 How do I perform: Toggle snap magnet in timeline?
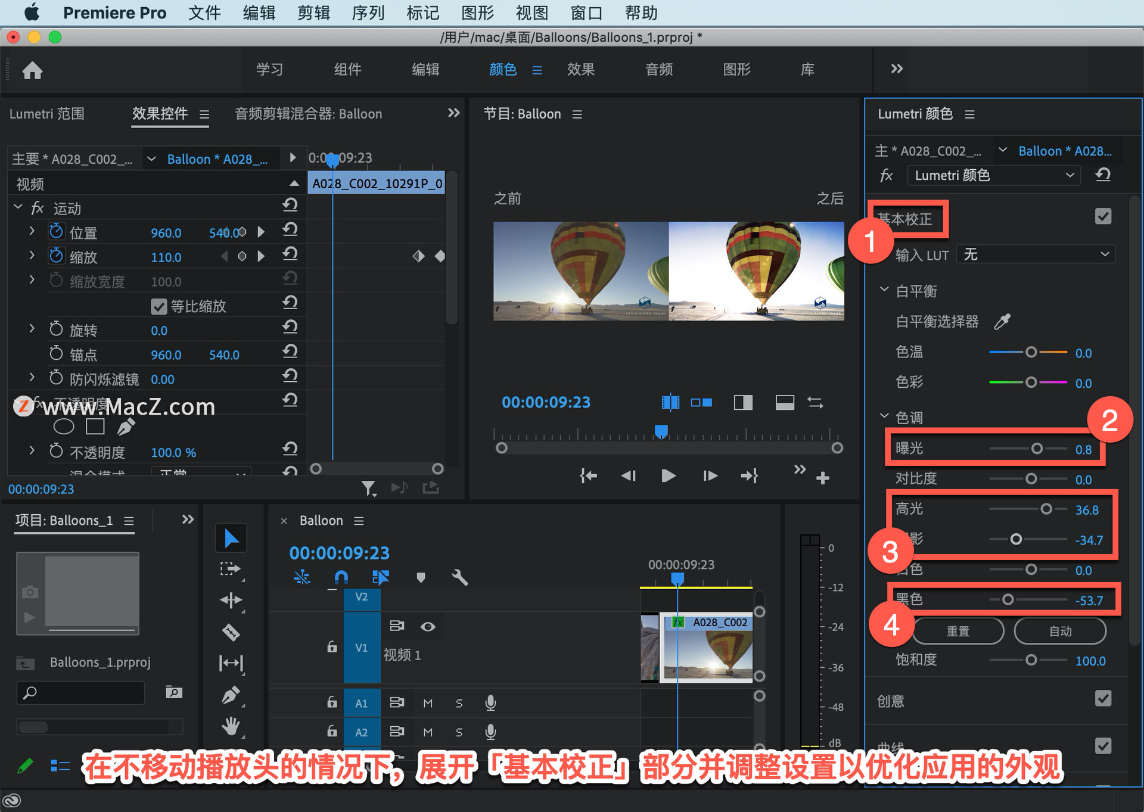[x=341, y=577]
